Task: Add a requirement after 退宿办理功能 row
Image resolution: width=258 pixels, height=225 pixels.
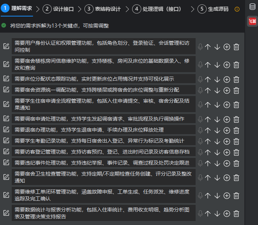Action: [227, 130]
